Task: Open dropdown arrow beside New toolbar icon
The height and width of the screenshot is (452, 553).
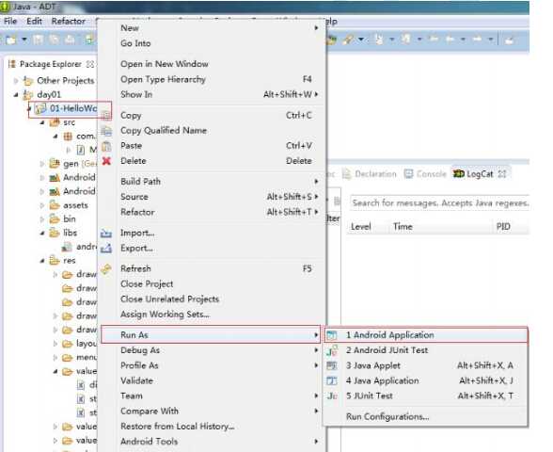Action: point(24,40)
